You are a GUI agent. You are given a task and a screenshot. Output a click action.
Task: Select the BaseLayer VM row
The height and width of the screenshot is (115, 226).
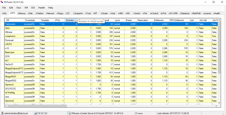(x=111, y=52)
